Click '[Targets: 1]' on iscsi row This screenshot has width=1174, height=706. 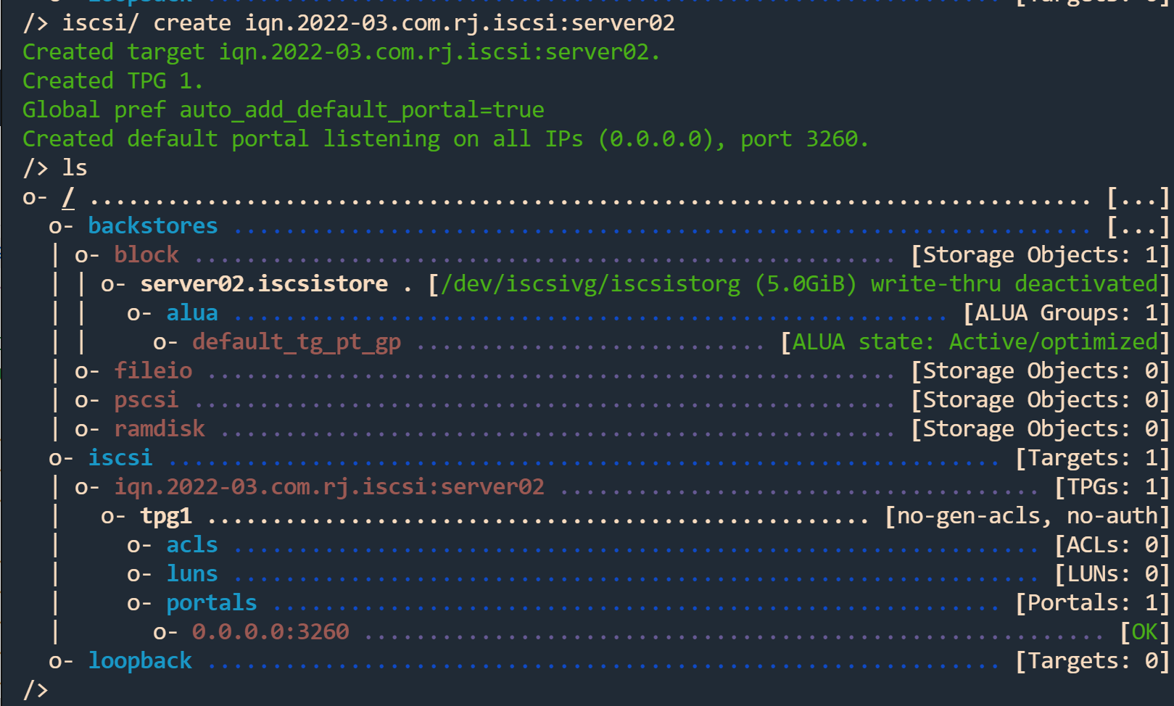coord(1093,458)
